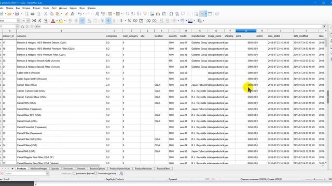Click the percent format icon

point(129,21)
